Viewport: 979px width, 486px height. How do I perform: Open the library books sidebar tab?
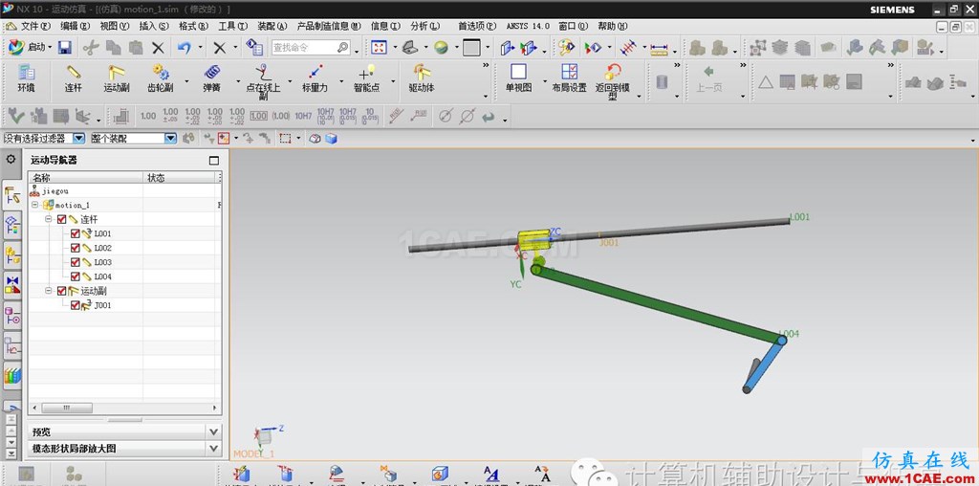[12, 375]
